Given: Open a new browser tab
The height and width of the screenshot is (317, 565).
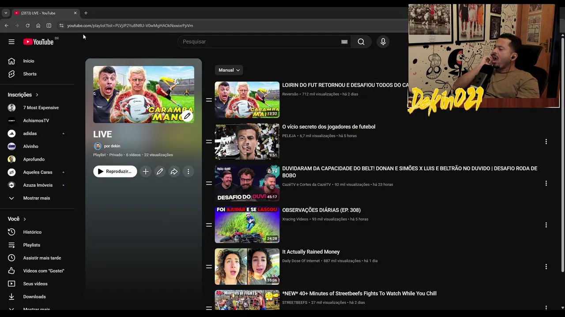Looking at the screenshot, I should coord(86,13).
